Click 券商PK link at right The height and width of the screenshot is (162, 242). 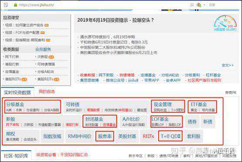click(231, 93)
